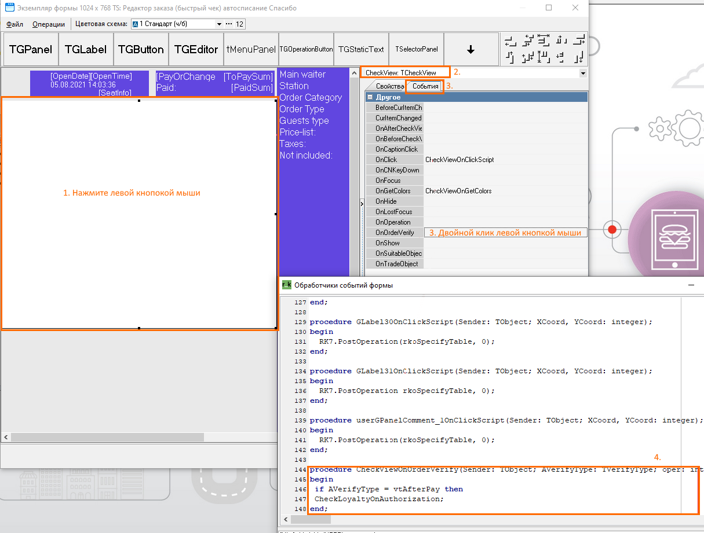Image resolution: width=704 pixels, height=533 pixels.
Task: Click the down arrow palette button
Action: [470, 50]
